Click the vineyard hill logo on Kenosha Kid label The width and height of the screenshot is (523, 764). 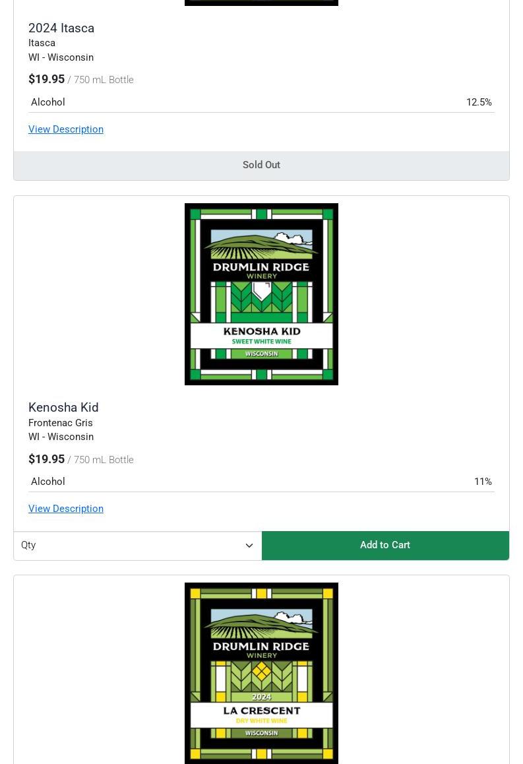(x=261, y=244)
